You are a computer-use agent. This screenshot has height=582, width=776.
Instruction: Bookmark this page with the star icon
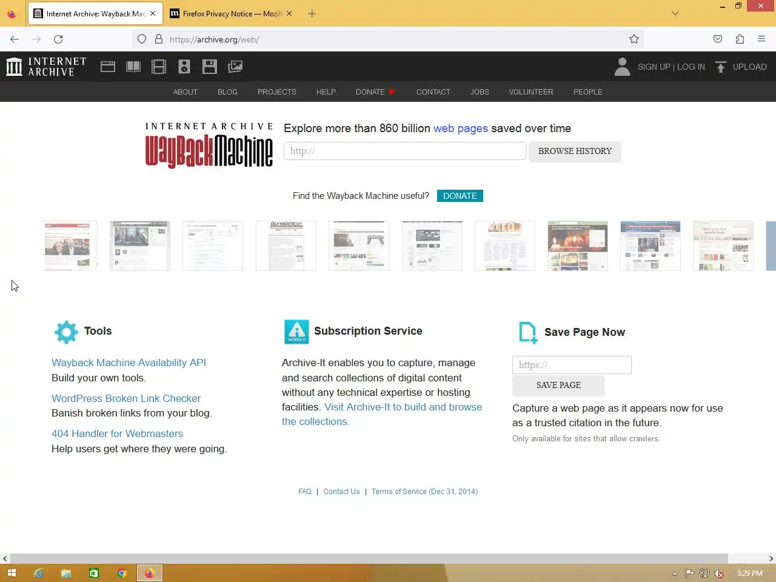click(634, 39)
